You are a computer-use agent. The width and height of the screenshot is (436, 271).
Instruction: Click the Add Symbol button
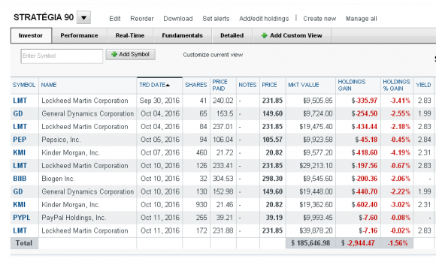[x=130, y=54]
